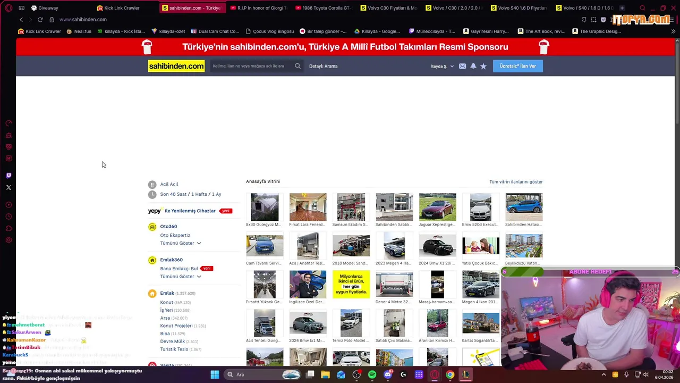Open the Oto Ekspertiz link
Viewport: 680px width, 383px height.
pos(175,235)
